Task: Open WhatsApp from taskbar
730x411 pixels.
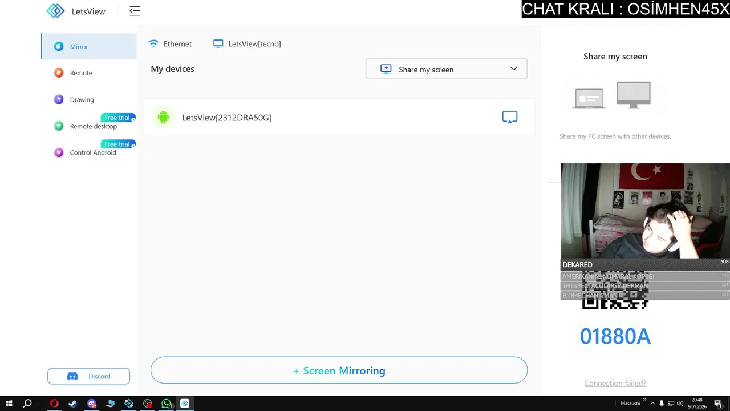Action: tap(167, 404)
